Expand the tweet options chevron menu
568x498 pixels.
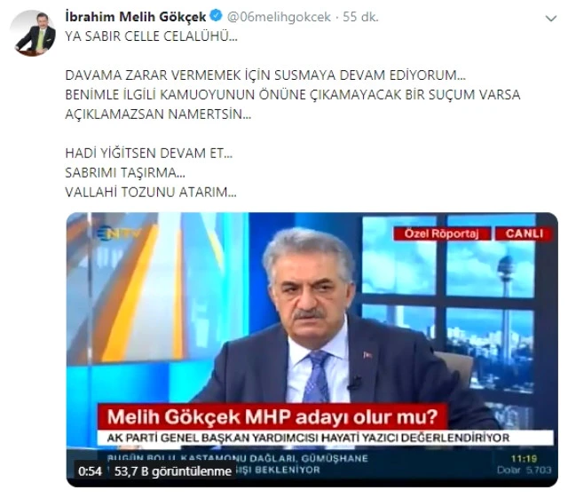coord(550,18)
